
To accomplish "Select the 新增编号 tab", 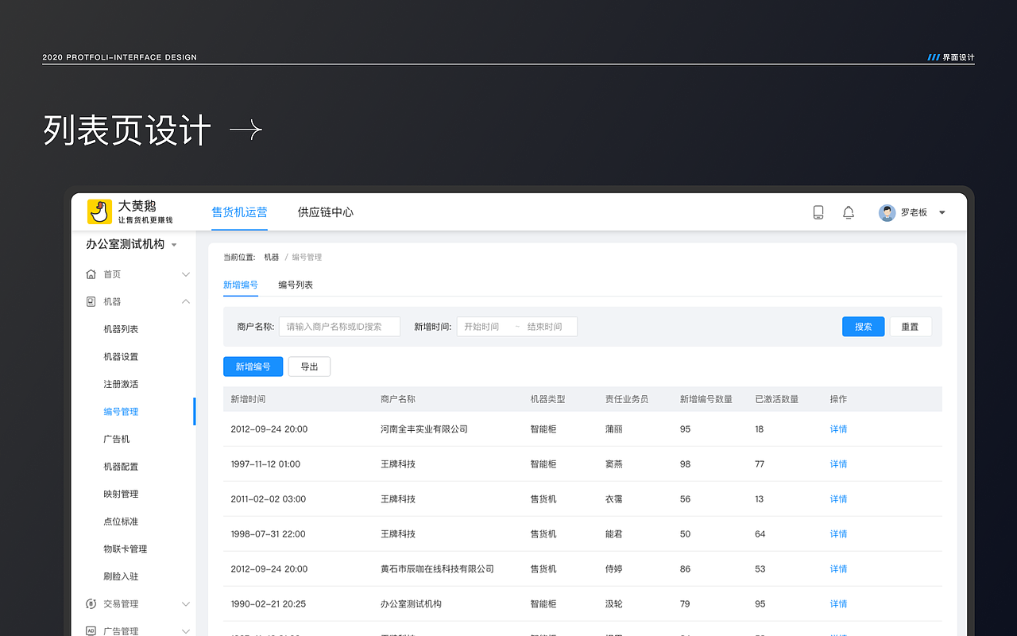I will 241,285.
